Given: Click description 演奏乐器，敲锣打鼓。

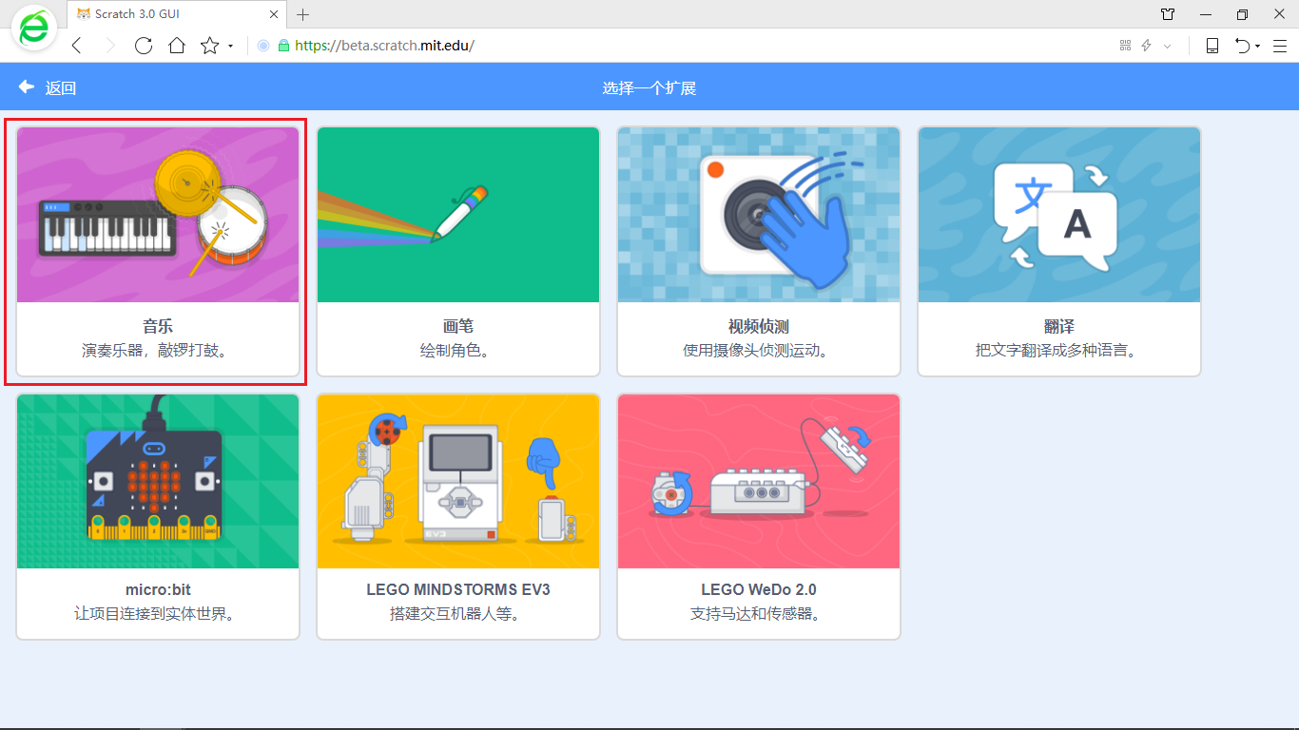Looking at the screenshot, I should pos(158,351).
